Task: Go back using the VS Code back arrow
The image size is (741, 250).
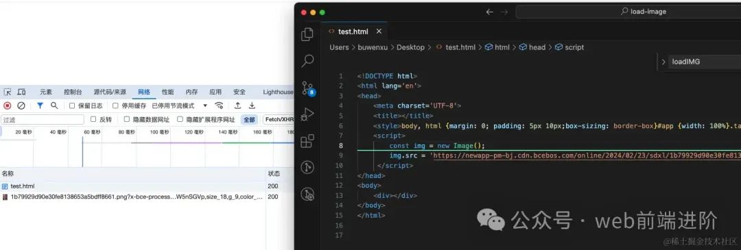Action: (x=490, y=12)
